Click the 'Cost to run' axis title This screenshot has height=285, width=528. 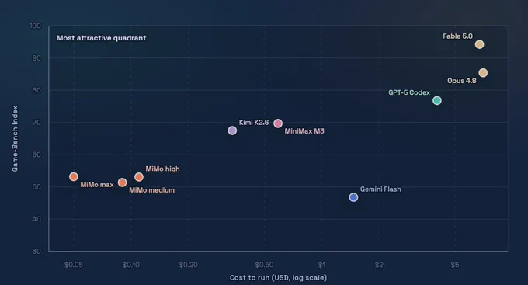[x=278, y=277]
